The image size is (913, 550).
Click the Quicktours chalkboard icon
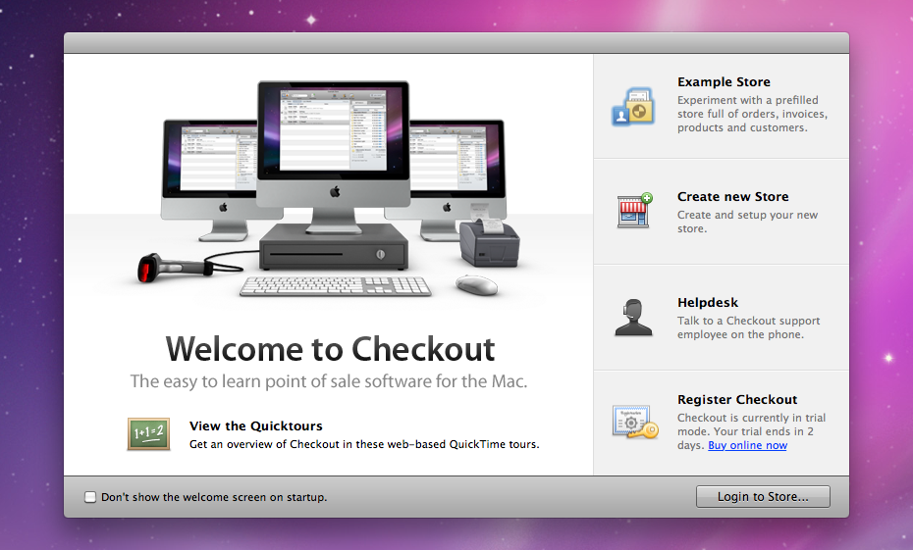coord(148,433)
